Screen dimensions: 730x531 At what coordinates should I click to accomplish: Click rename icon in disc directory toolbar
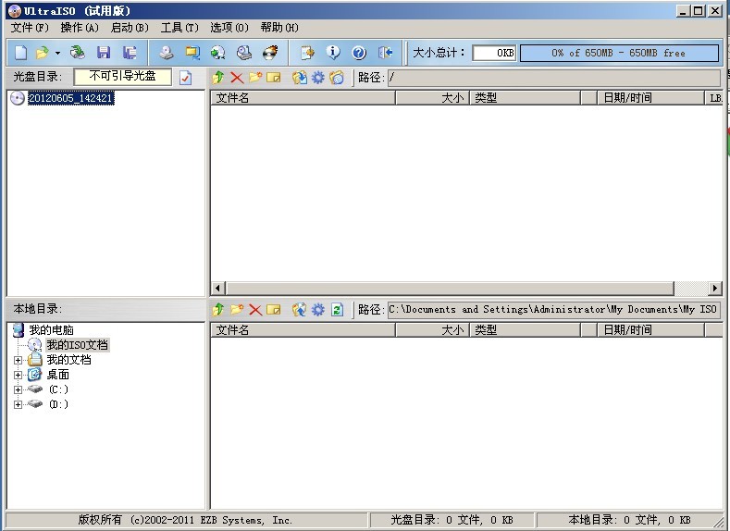(274, 78)
